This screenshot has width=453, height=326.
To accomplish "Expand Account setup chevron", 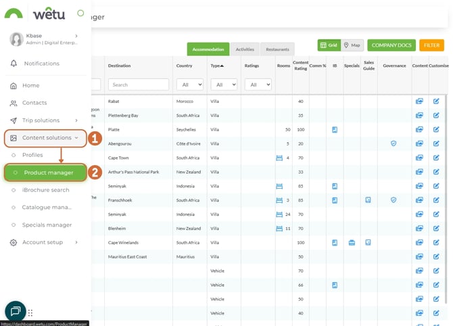I will point(76,242).
